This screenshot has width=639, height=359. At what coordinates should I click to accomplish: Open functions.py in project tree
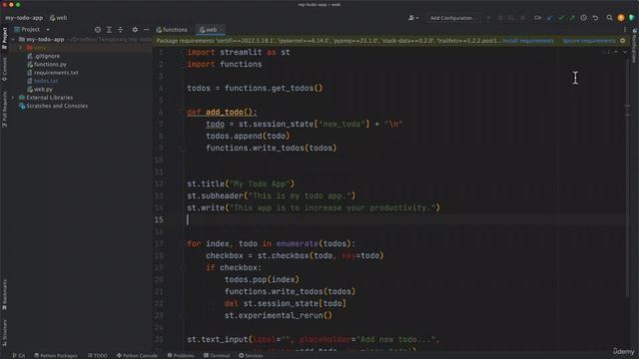click(47, 64)
